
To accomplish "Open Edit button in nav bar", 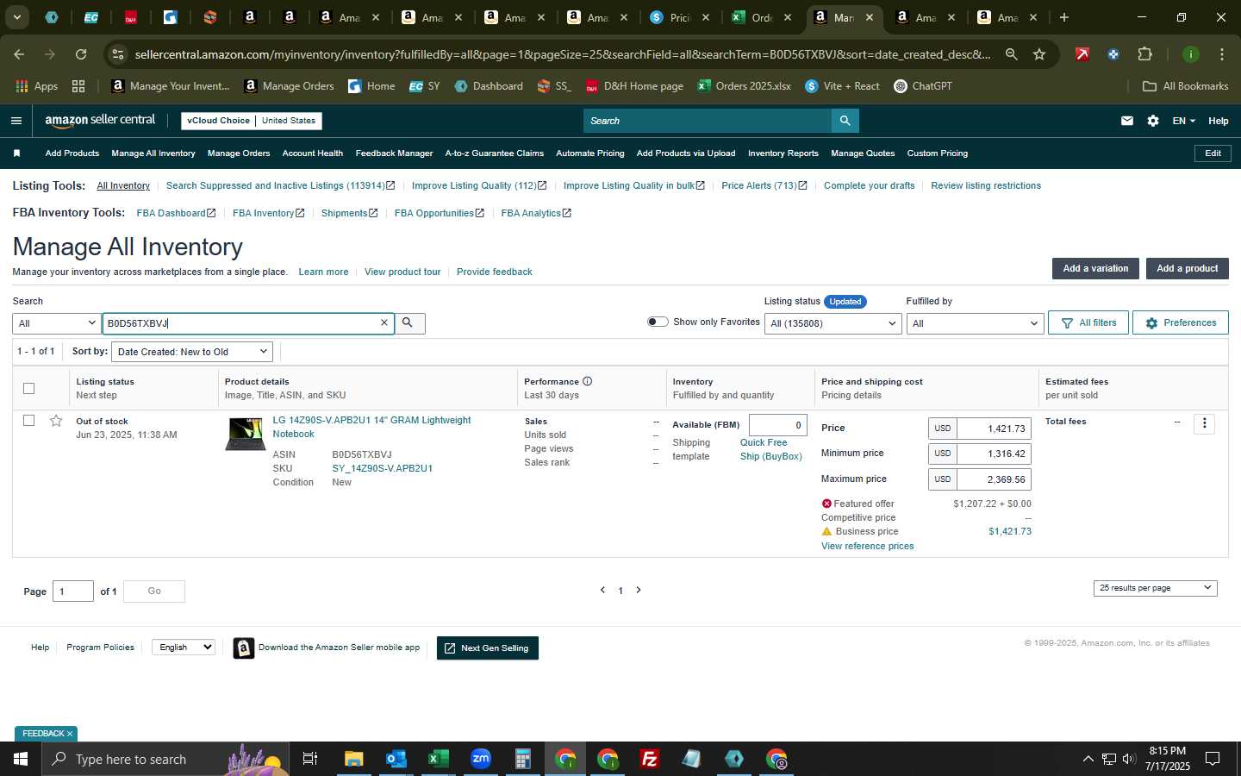I will point(1213,153).
